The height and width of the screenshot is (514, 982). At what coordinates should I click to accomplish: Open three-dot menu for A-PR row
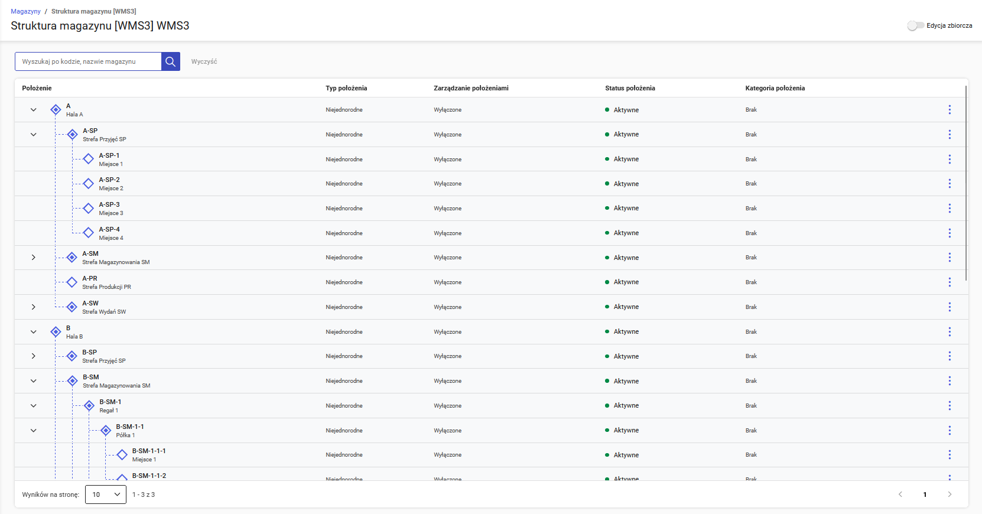950,282
